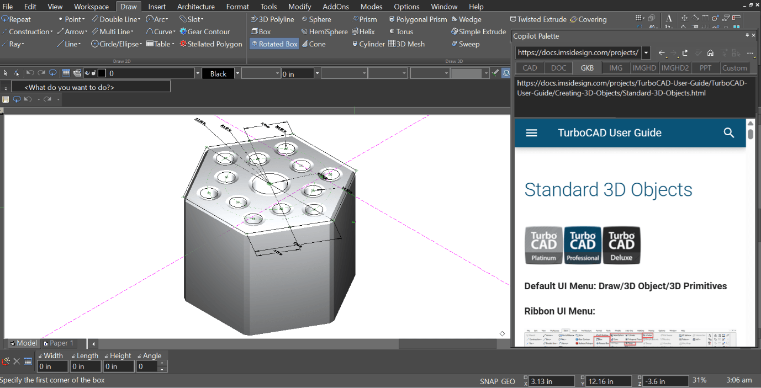Activate the Sweep tool
761x388 pixels.
point(465,44)
